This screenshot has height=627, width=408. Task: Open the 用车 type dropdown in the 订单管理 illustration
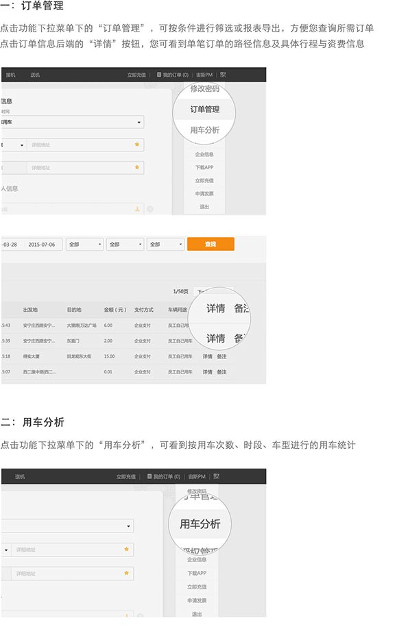(x=73, y=123)
